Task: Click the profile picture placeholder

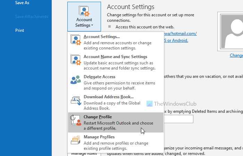Action: point(230,31)
